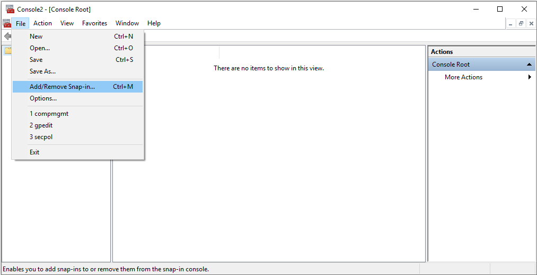The image size is (537, 275).
Task: Click the Console Root header in Actions pane
Action: (x=481, y=64)
